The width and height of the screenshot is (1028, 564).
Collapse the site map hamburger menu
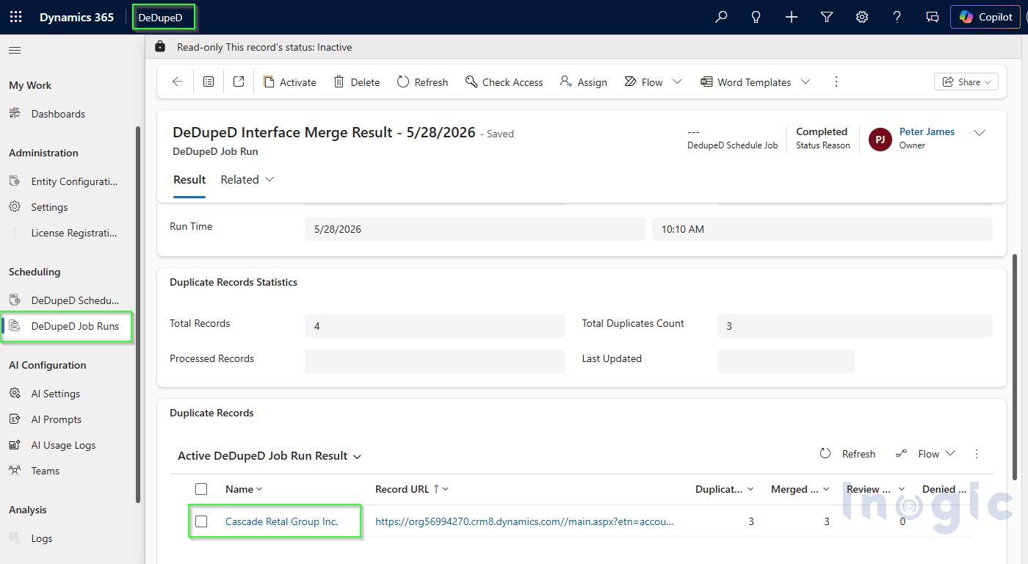[15, 51]
